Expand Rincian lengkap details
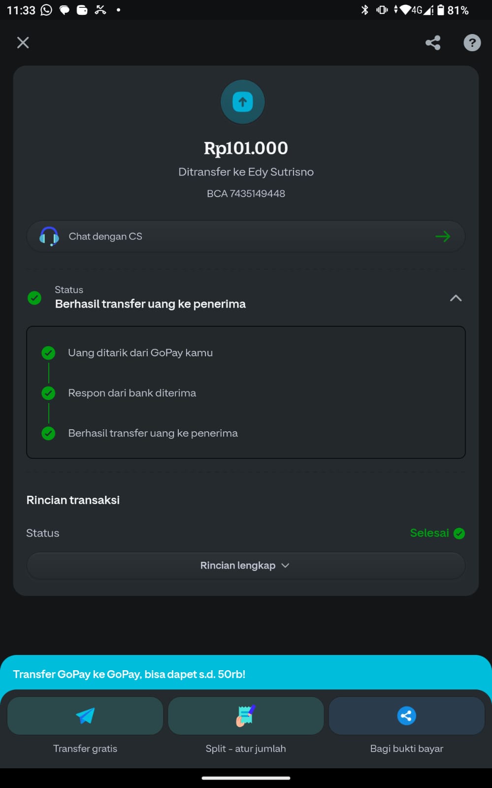The width and height of the screenshot is (492, 788). click(x=246, y=565)
